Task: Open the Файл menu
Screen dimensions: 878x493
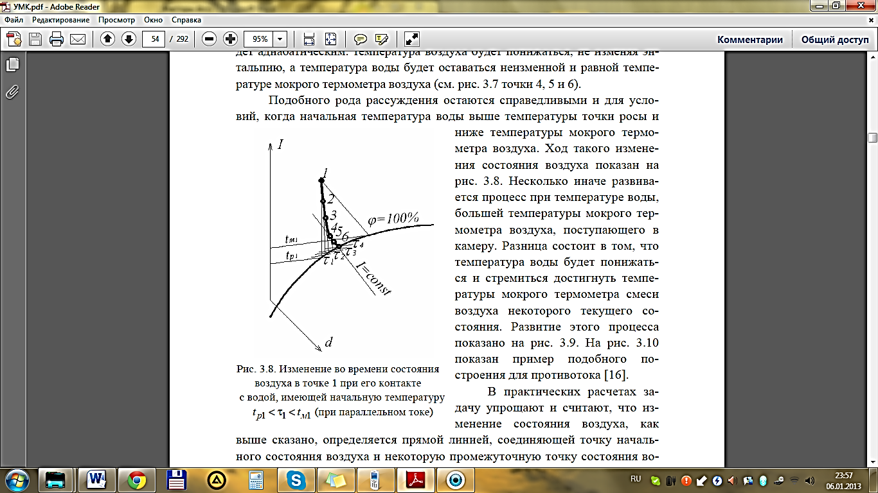Action: point(13,20)
